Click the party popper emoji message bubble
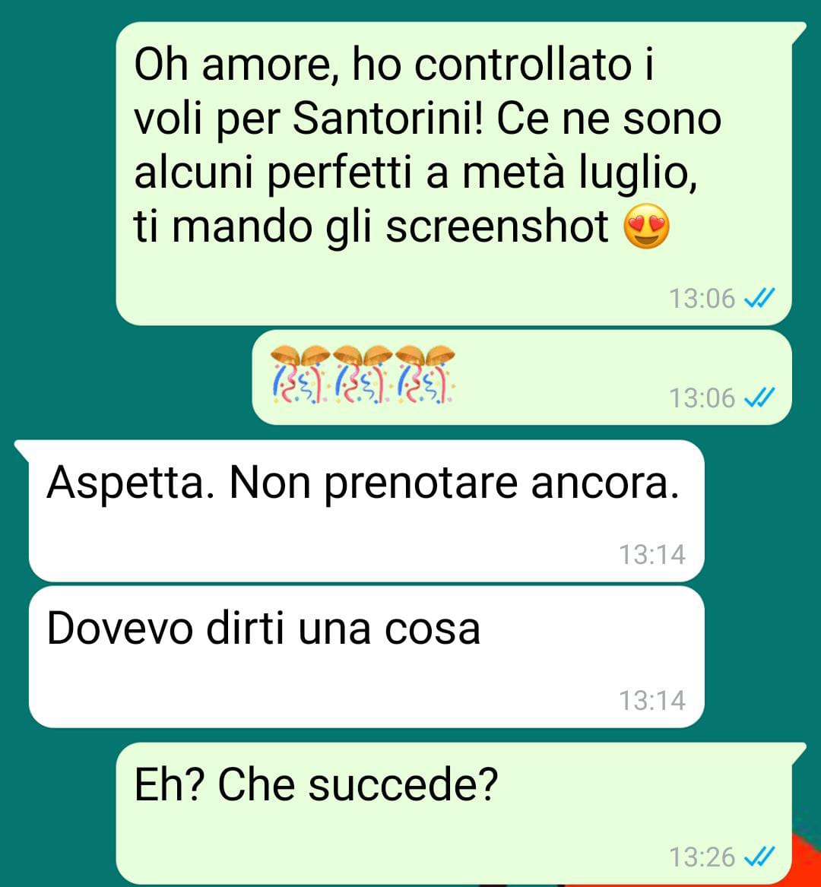821x887 pixels. [x=521, y=377]
